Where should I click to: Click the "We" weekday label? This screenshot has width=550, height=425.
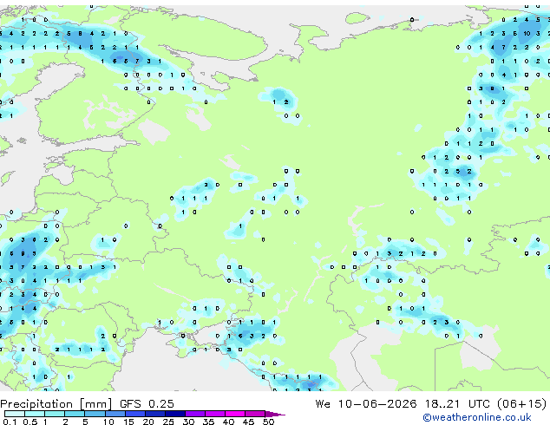[323, 404]
